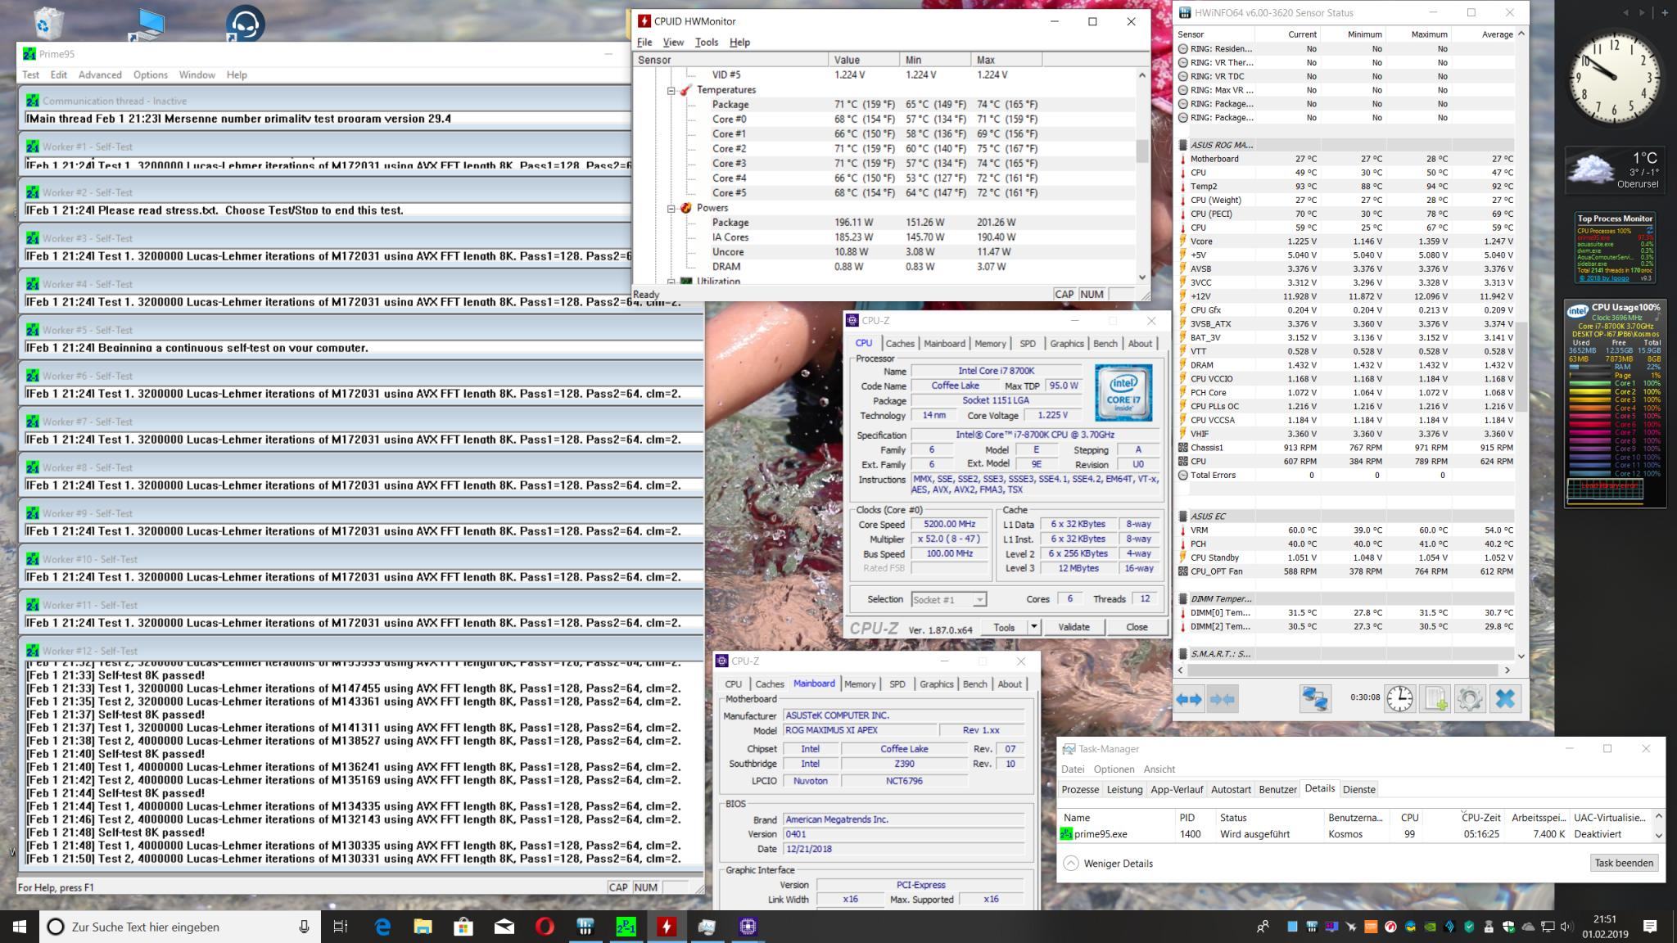Click taskbar clock showing 21:51
Viewport: 1677px width, 943px height.
(1605, 927)
